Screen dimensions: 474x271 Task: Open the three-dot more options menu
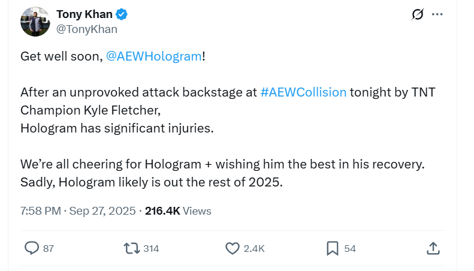pyautogui.click(x=438, y=14)
